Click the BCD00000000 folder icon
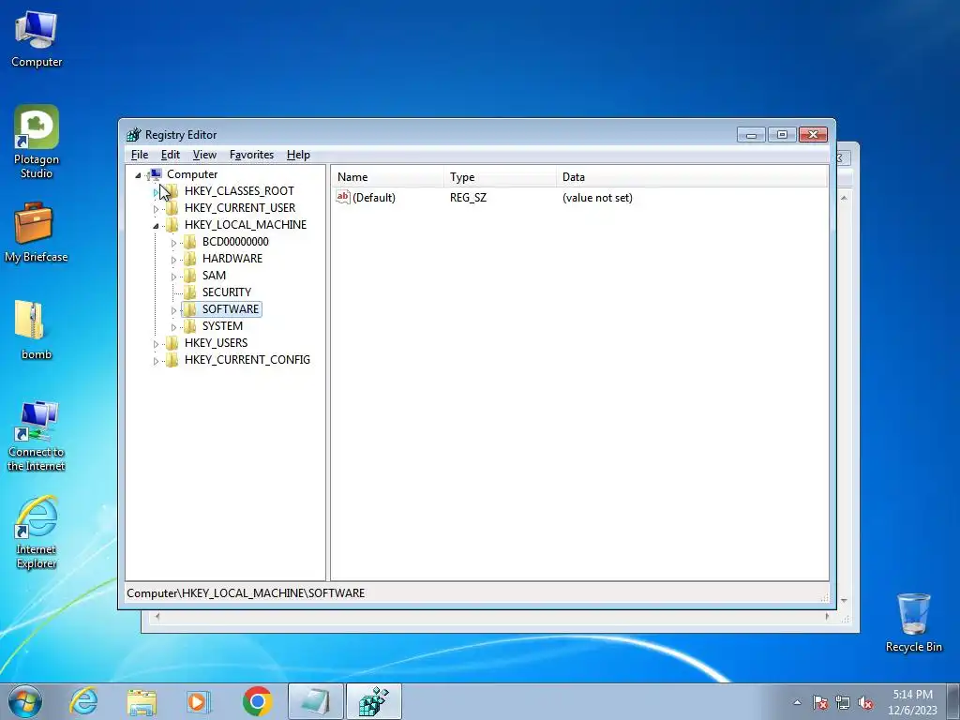960x720 pixels. (189, 242)
